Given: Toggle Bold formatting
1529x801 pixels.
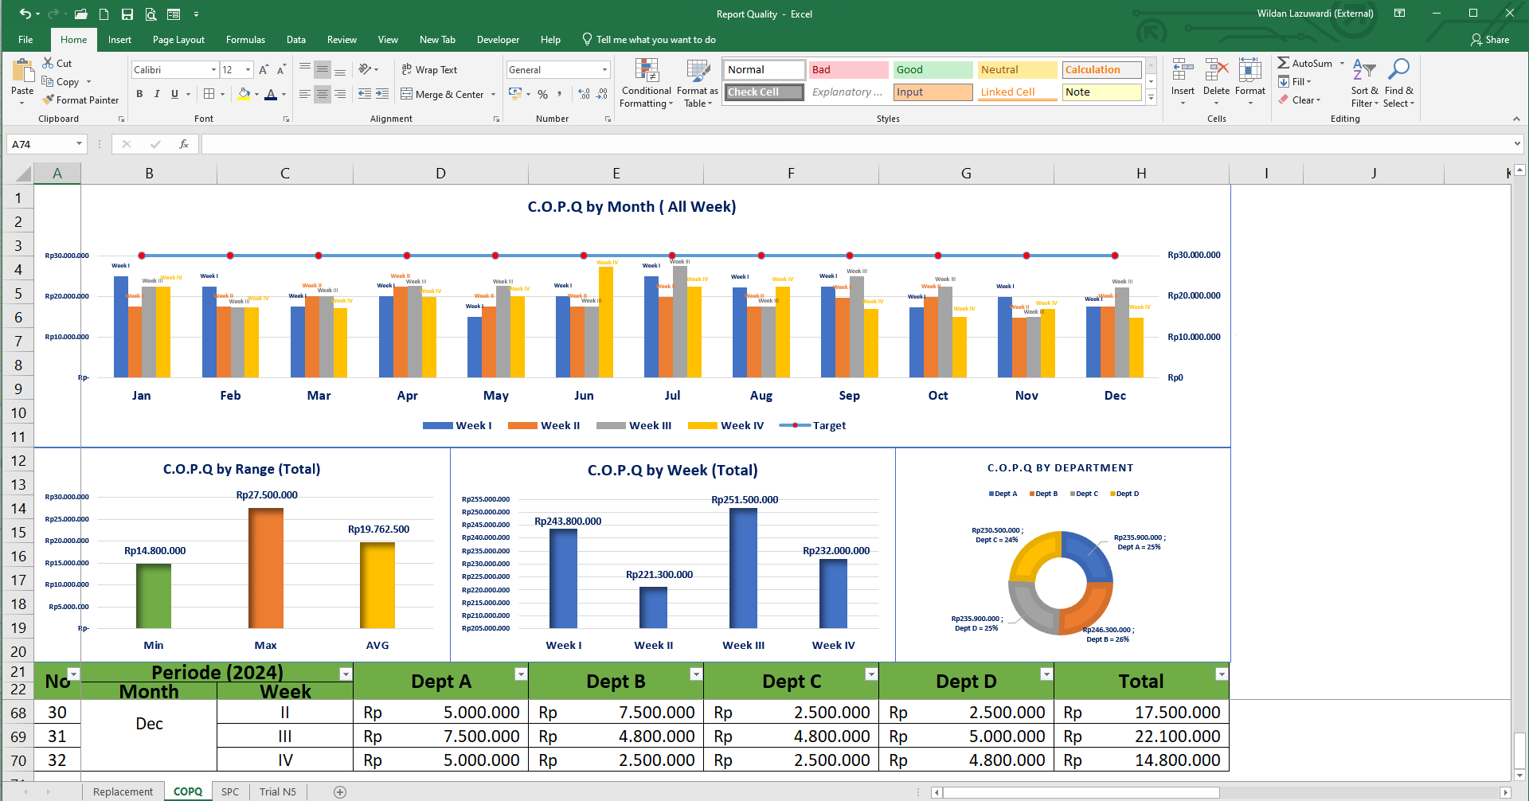Looking at the screenshot, I should (x=139, y=94).
